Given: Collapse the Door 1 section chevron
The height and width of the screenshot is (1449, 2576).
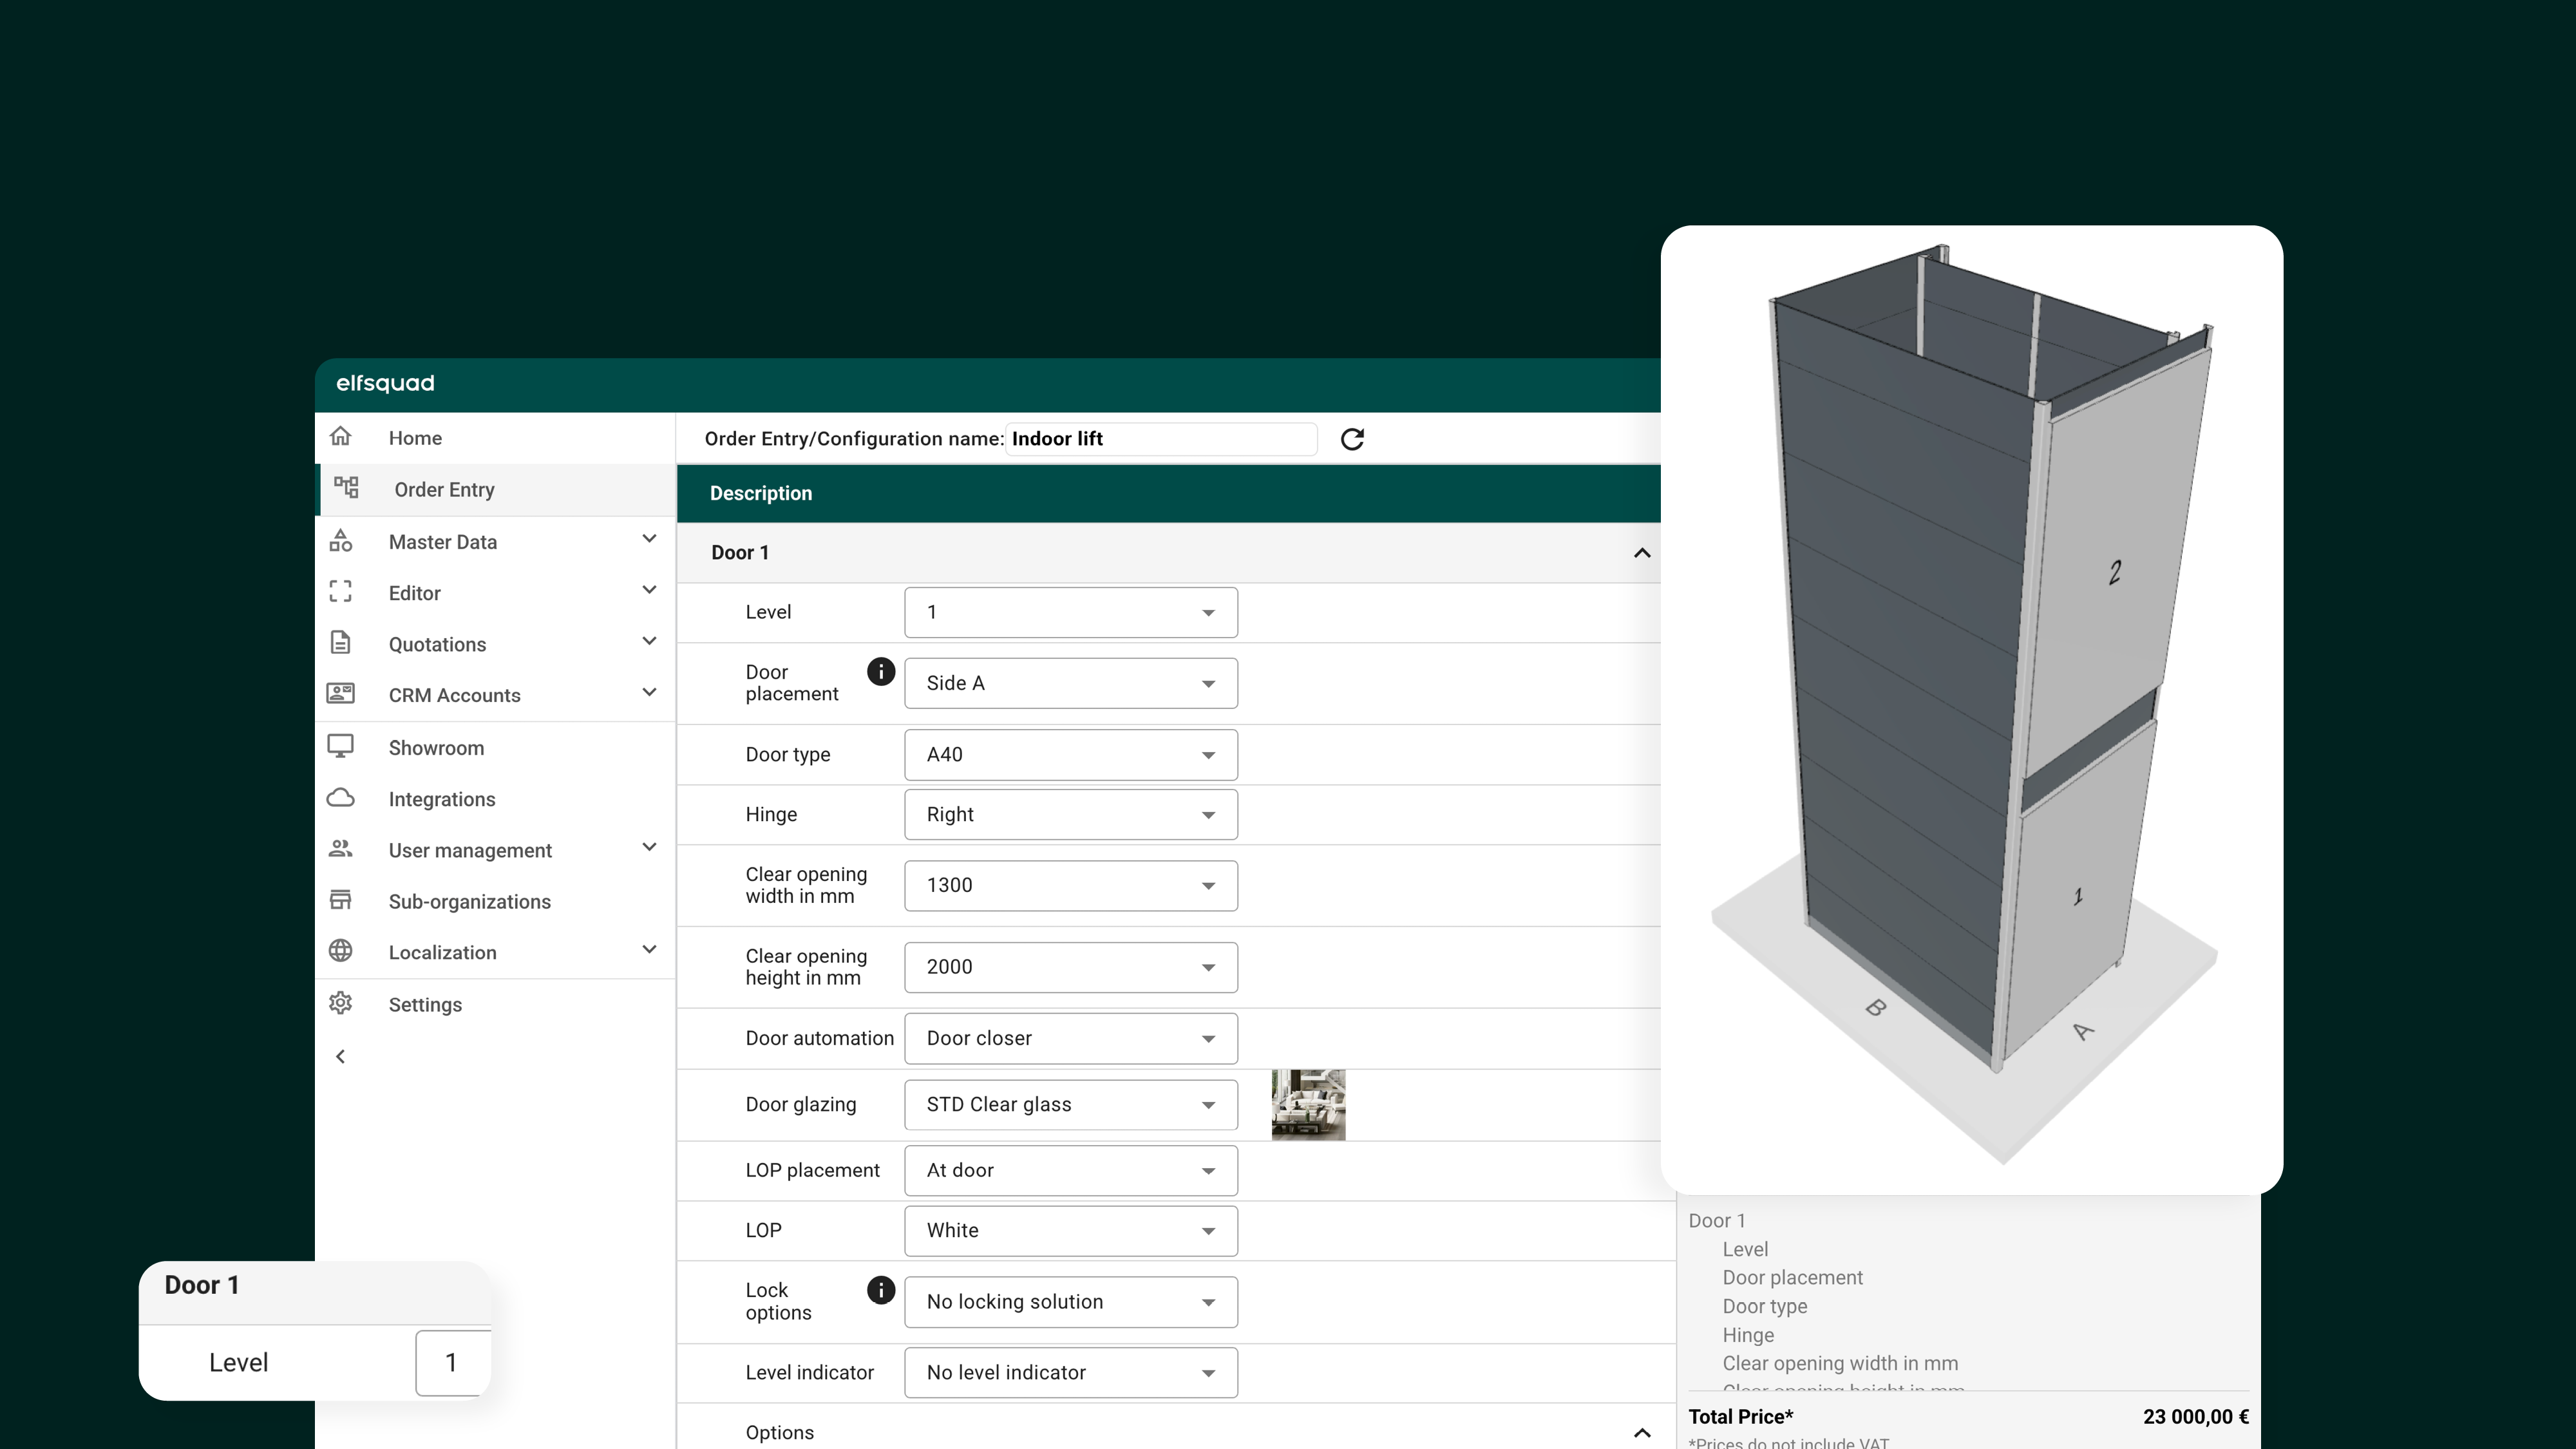Looking at the screenshot, I should (1641, 553).
